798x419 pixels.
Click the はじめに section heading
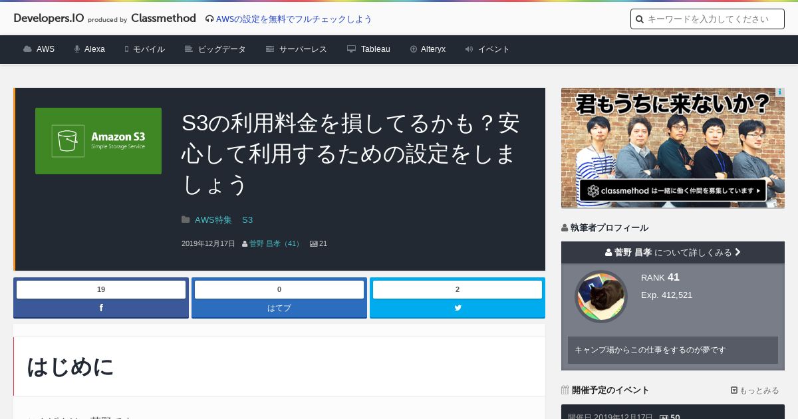[x=70, y=366]
